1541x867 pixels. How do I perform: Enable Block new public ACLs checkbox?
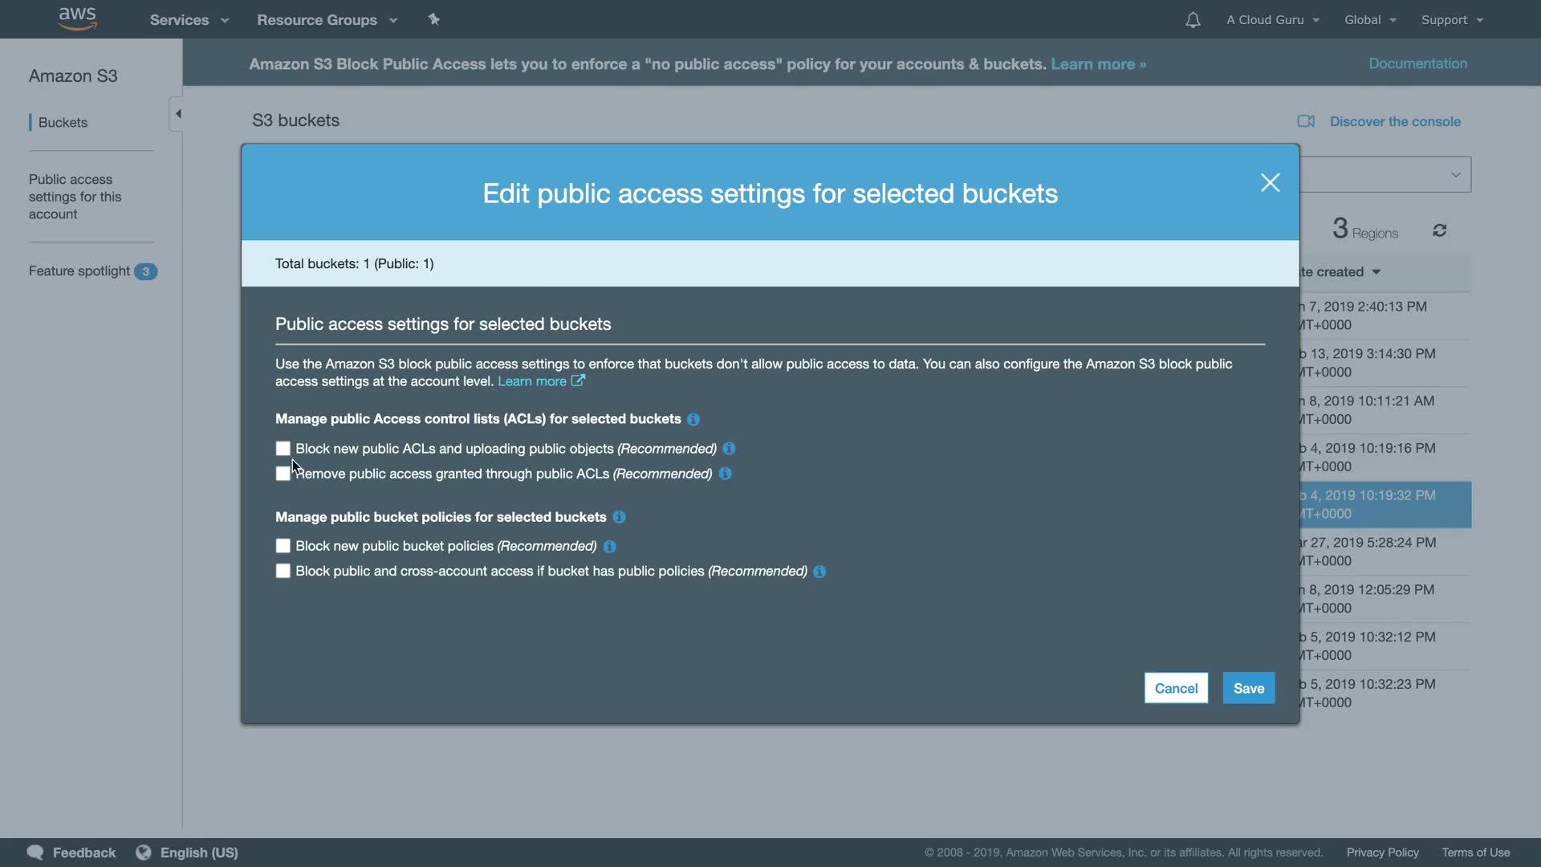click(x=283, y=449)
